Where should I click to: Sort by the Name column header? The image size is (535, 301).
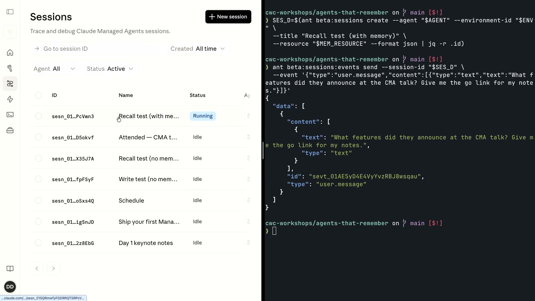(x=126, y=95)
